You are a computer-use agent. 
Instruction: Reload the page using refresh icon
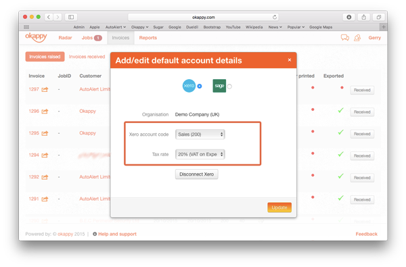pos(275,17)
